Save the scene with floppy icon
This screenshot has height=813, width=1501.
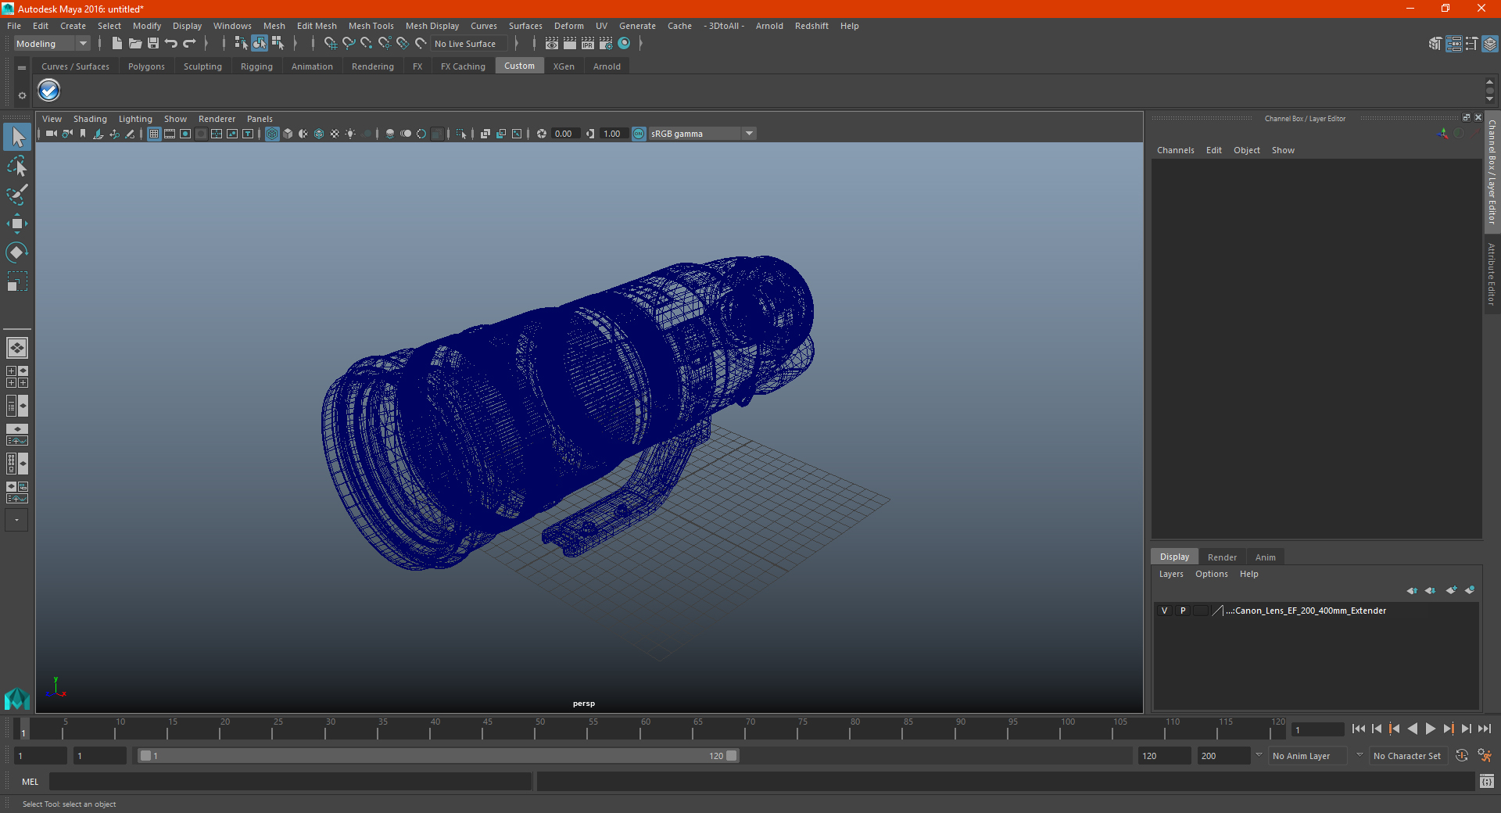(153, 44)
